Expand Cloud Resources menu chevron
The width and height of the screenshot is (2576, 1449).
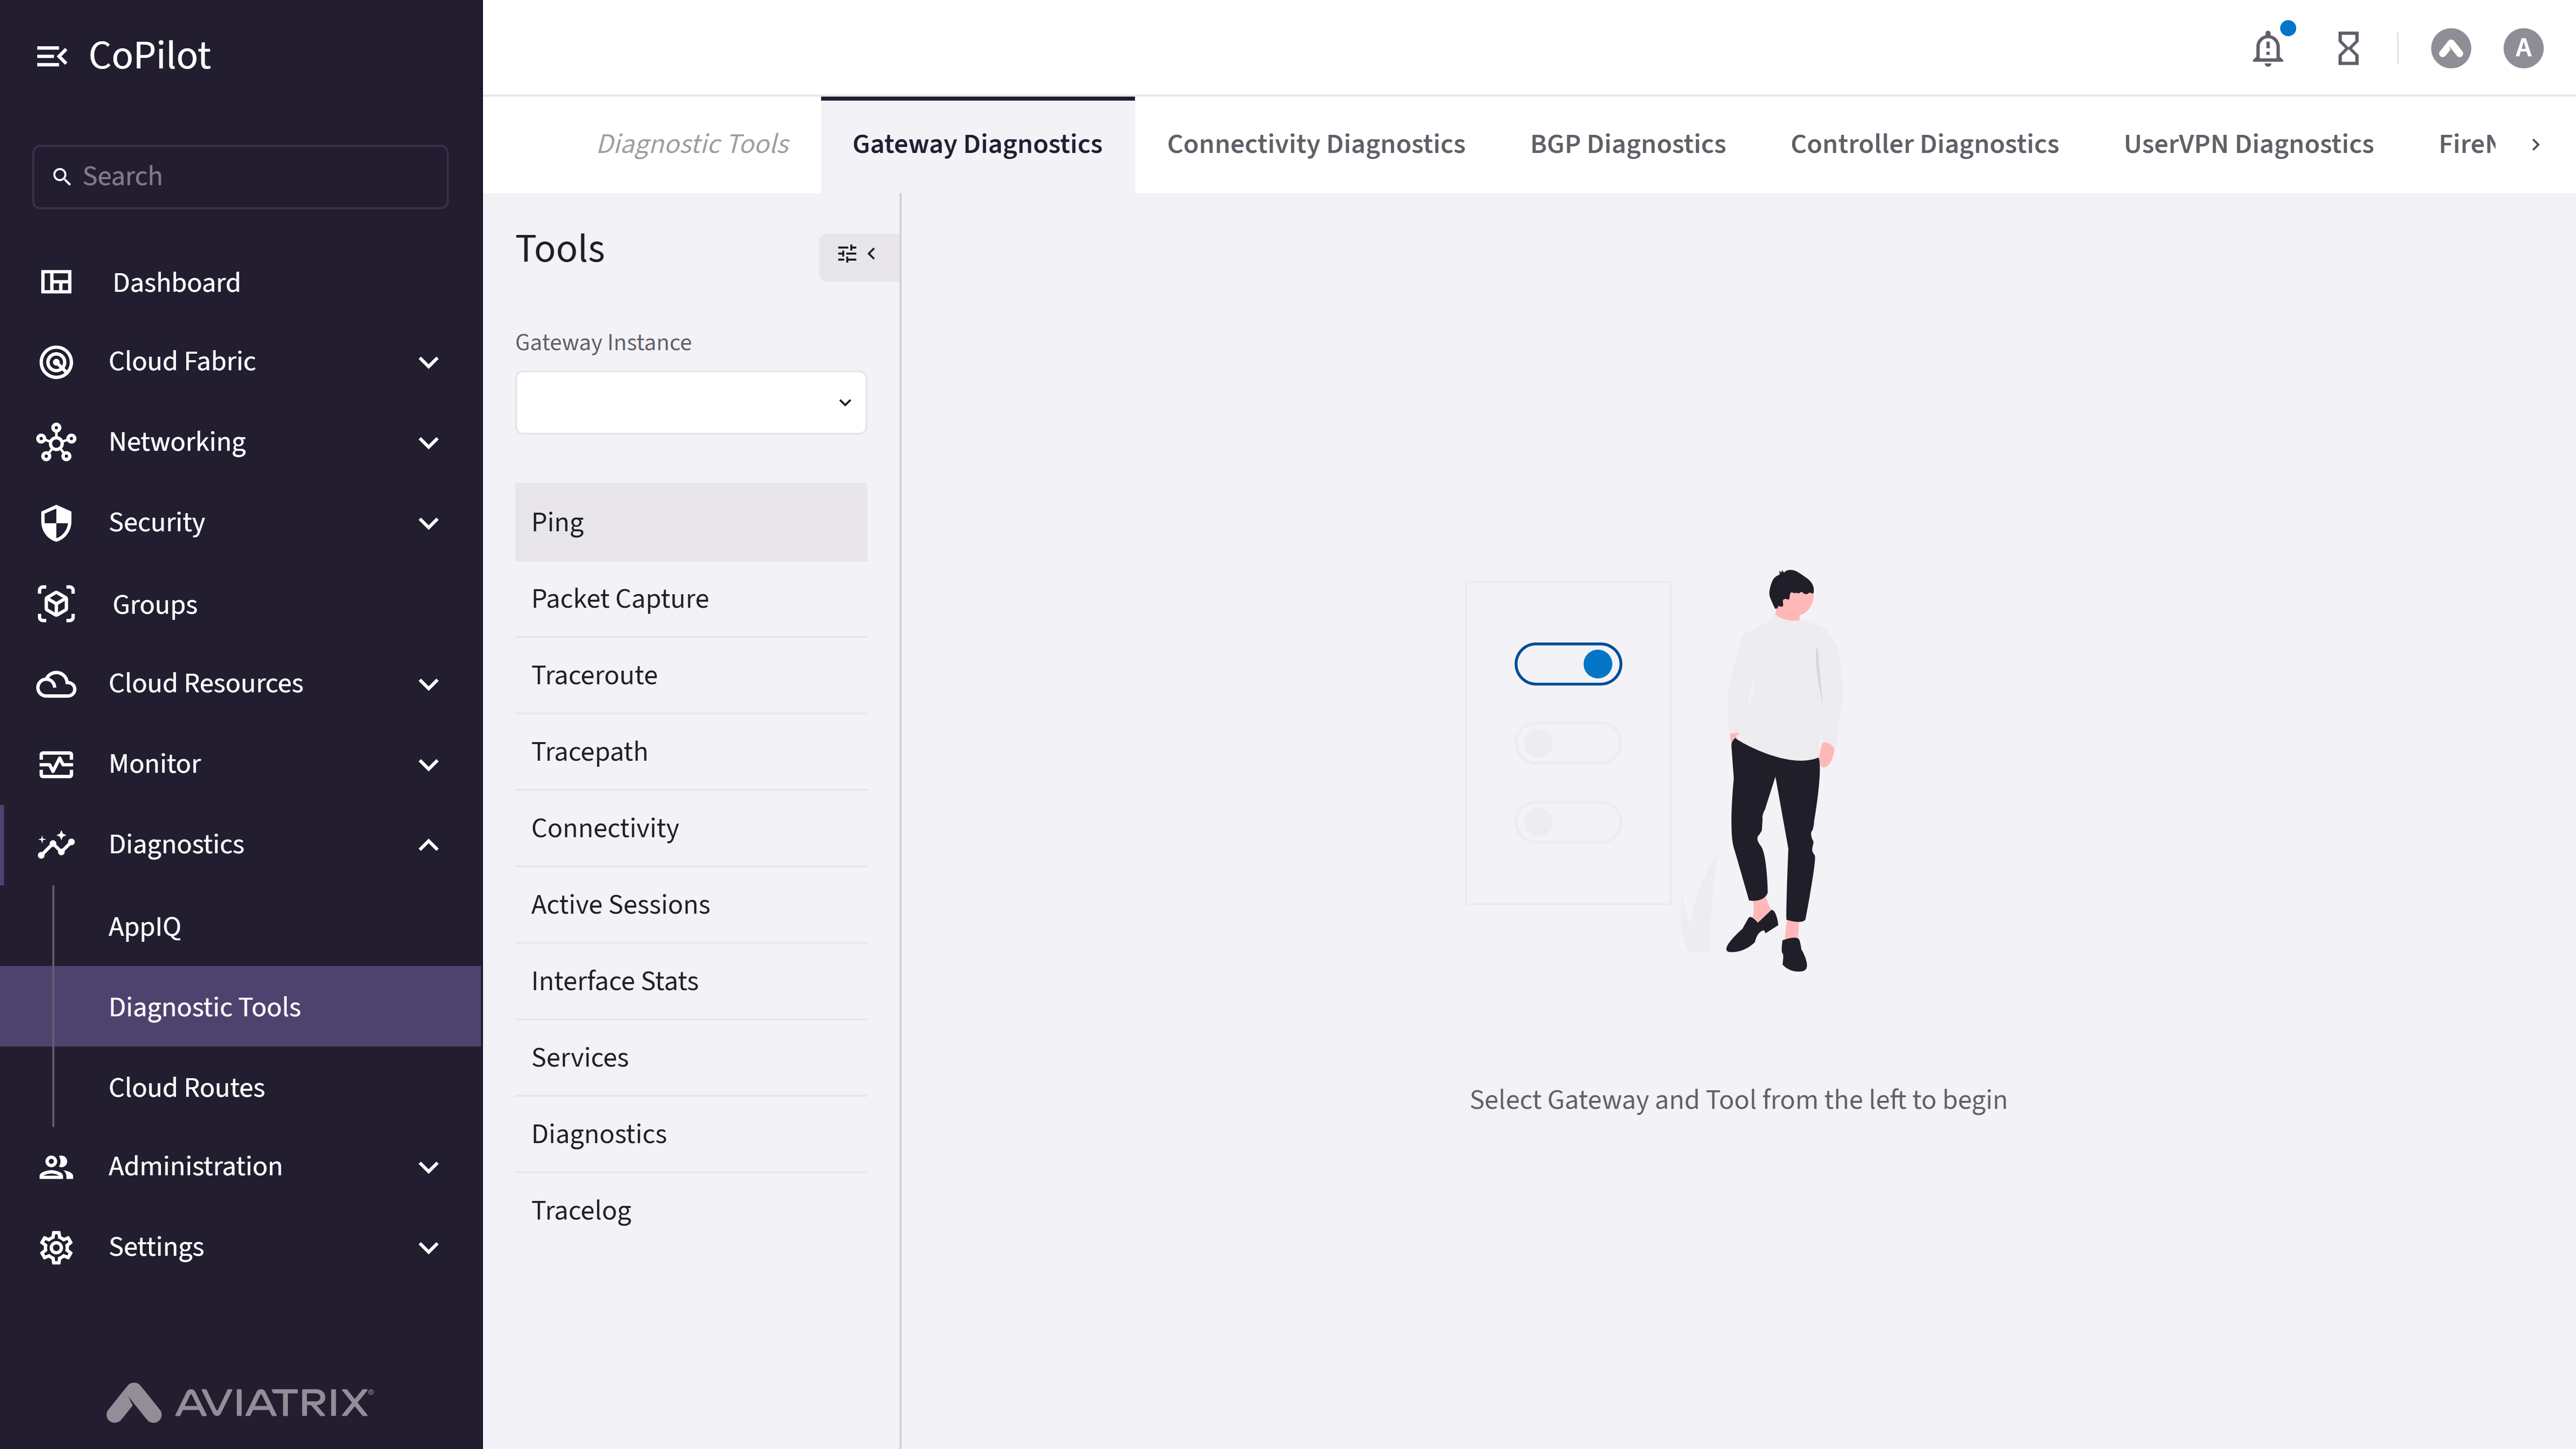click(x=429, y=685)
